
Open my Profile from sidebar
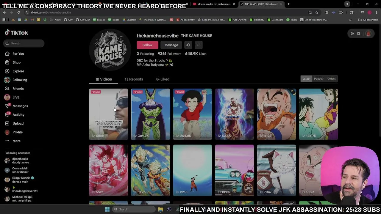coord(18,132)
